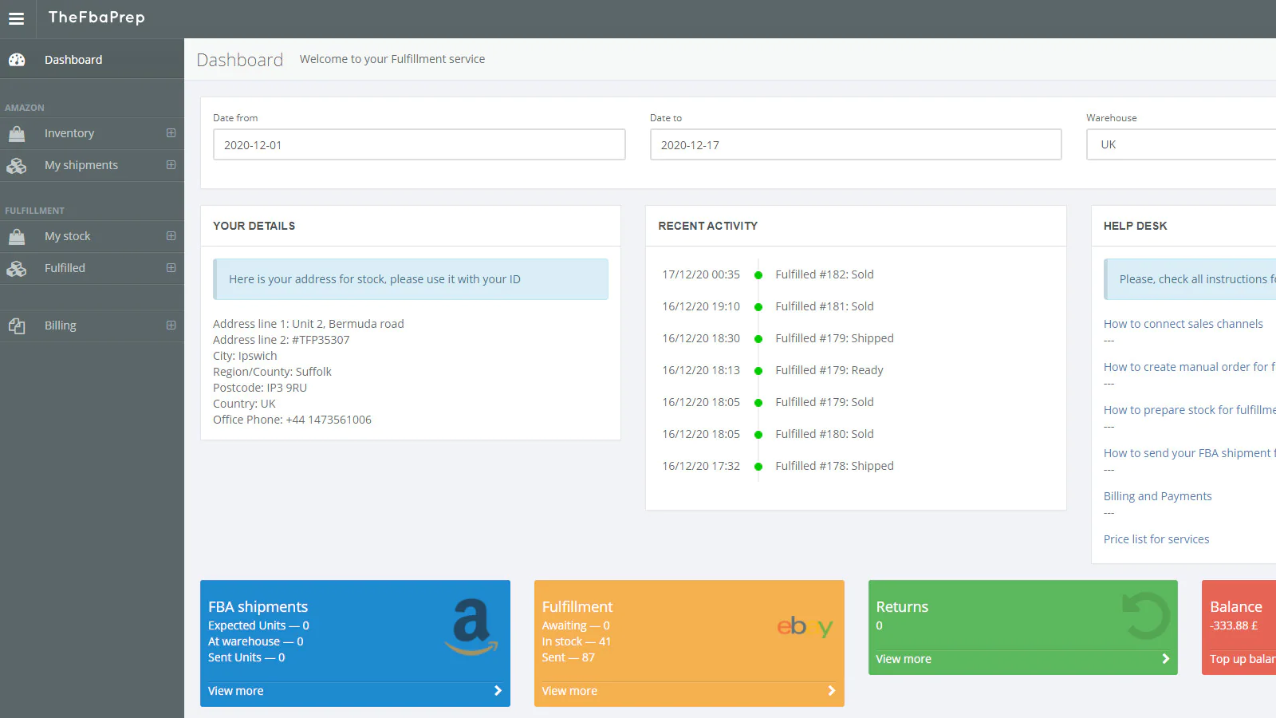Click the Billing documents icon
The image size is (1276, 718).
(x=17, y=325)
